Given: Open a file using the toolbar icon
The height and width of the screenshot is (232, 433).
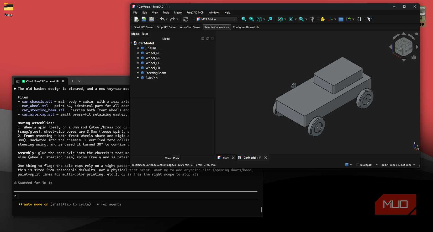Looking at the screenshot, I should pos(144,19).
